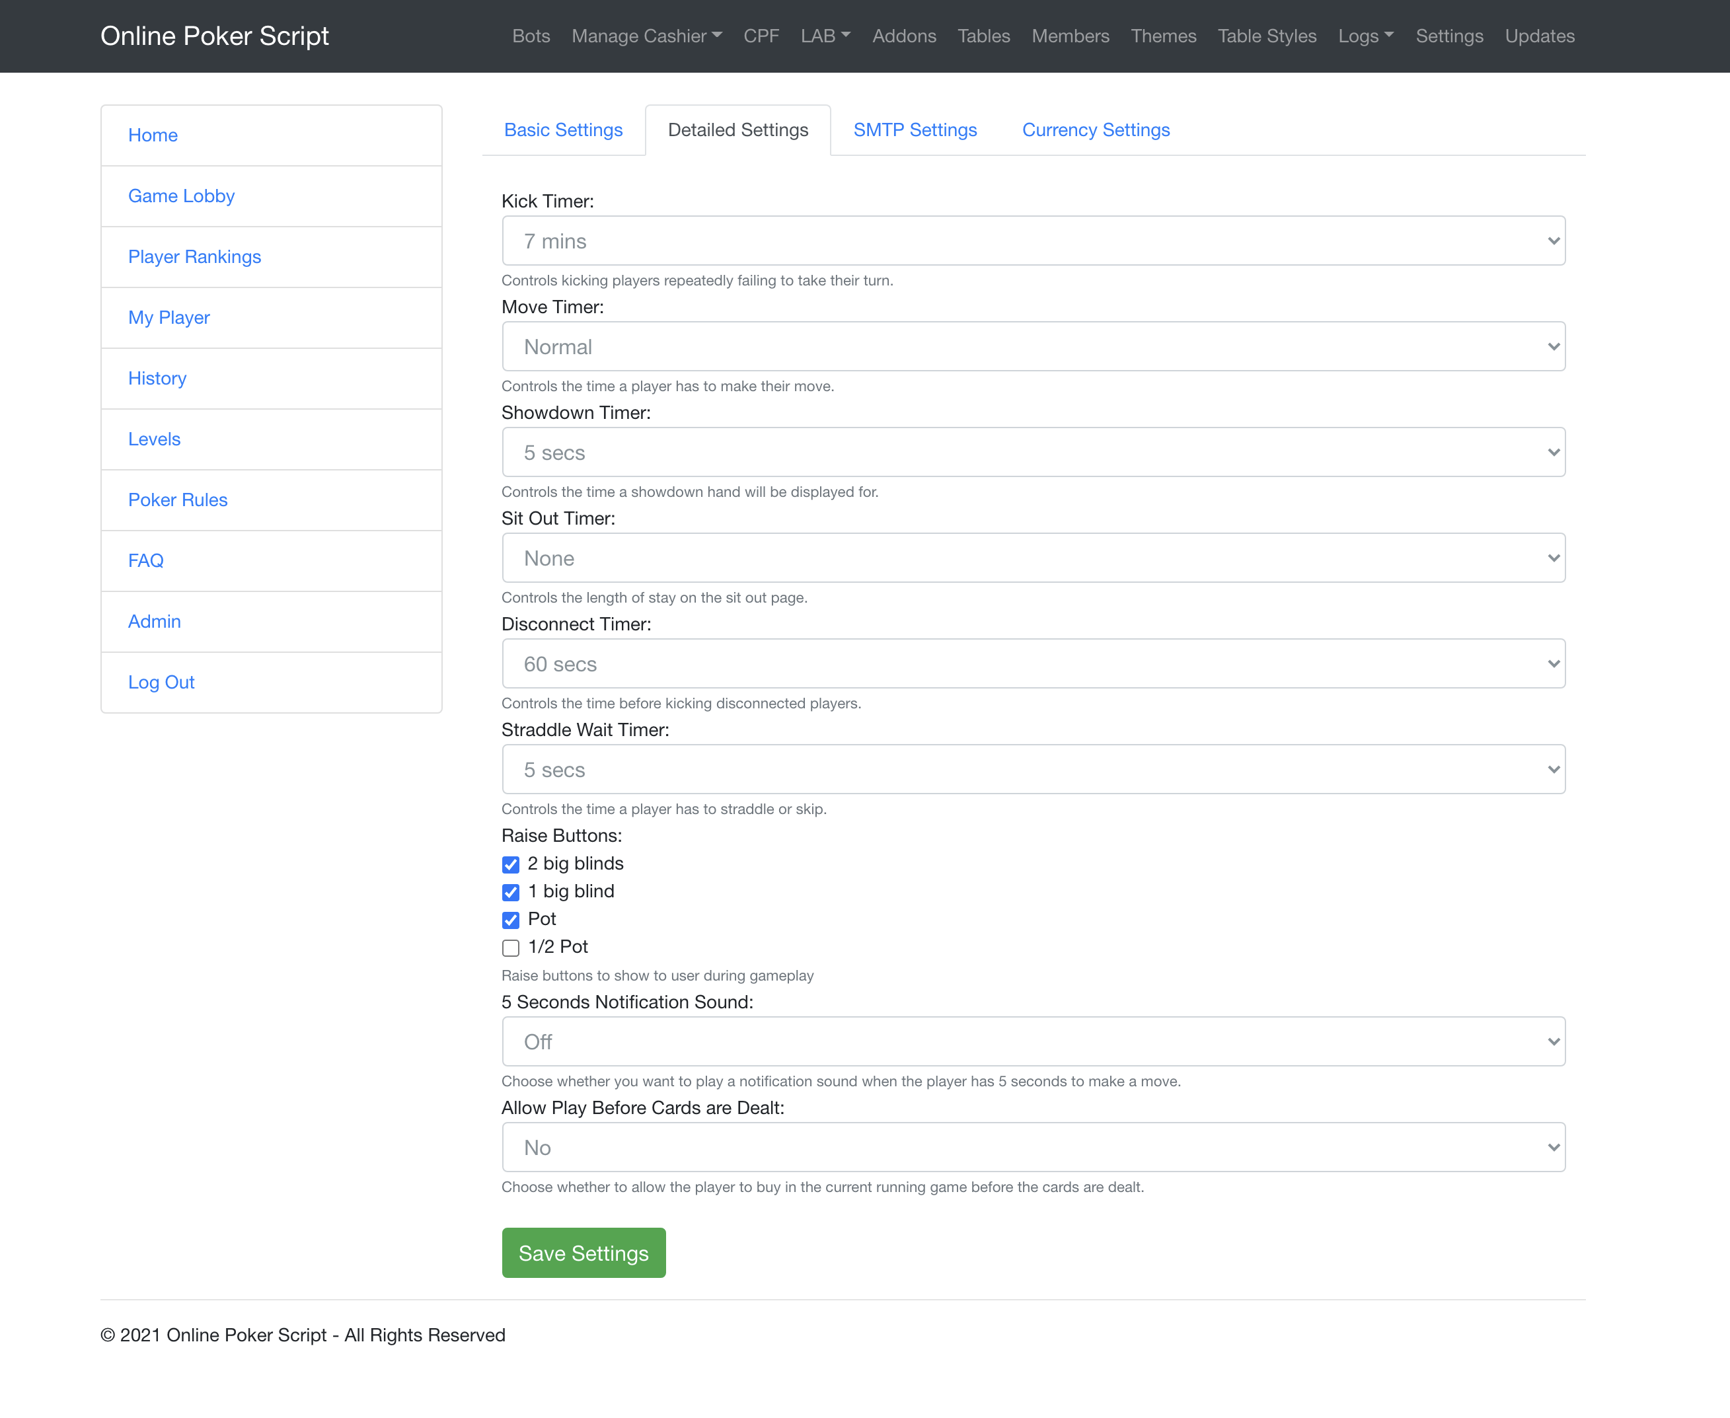The image size is (1730, 1418).
Task: Switch to Basic Settings tab
Action: point(563,130)
